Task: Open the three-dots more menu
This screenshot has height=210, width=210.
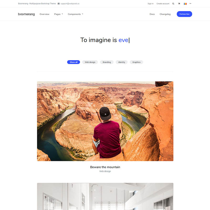Action: [190, 4]
